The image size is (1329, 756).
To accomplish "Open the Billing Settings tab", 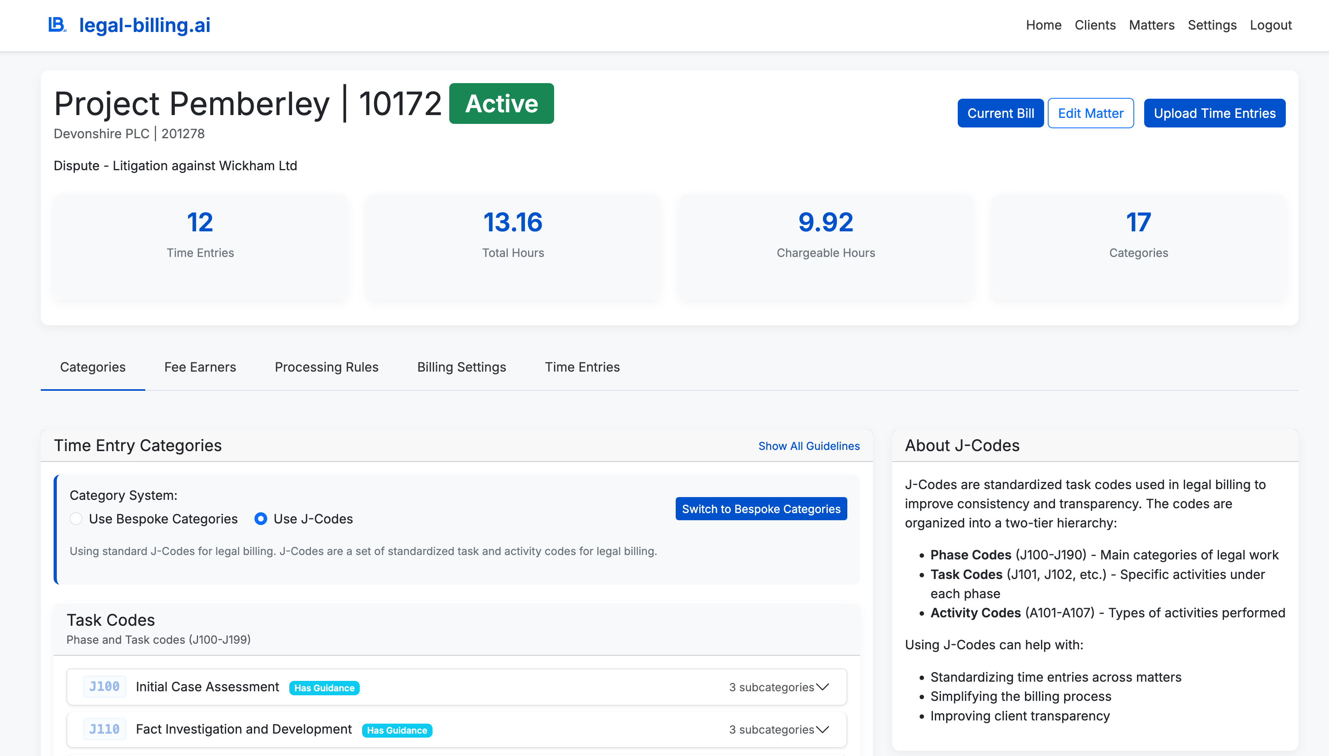I will click(461, 367).
